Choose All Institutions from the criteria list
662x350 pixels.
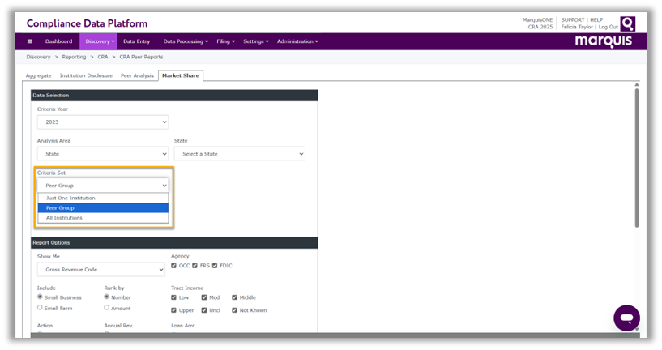64,218
